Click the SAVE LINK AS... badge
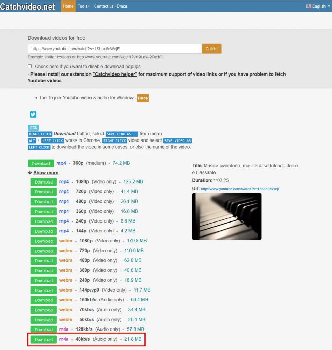Image resolution: width=332 pixels, height=350 pixels. [x=122, y=134]
